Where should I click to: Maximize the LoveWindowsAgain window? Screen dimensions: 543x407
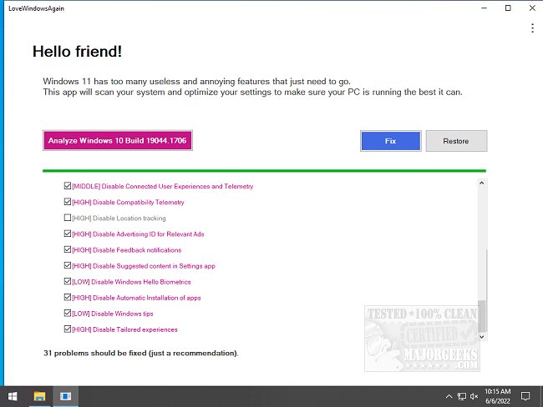point(508,8)
